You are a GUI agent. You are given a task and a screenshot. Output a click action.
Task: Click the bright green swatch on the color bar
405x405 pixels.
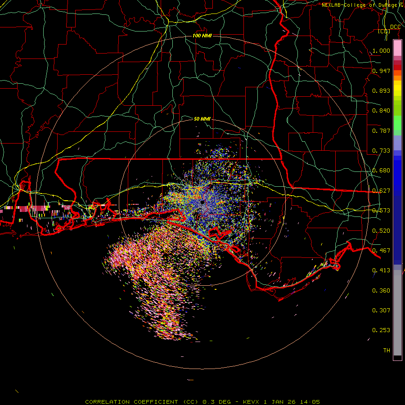397,123
